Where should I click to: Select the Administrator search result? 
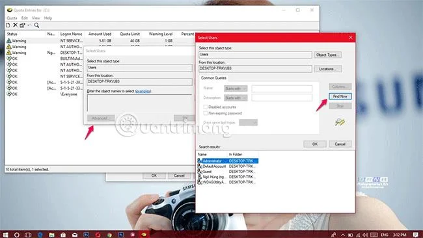coord(228,161)
